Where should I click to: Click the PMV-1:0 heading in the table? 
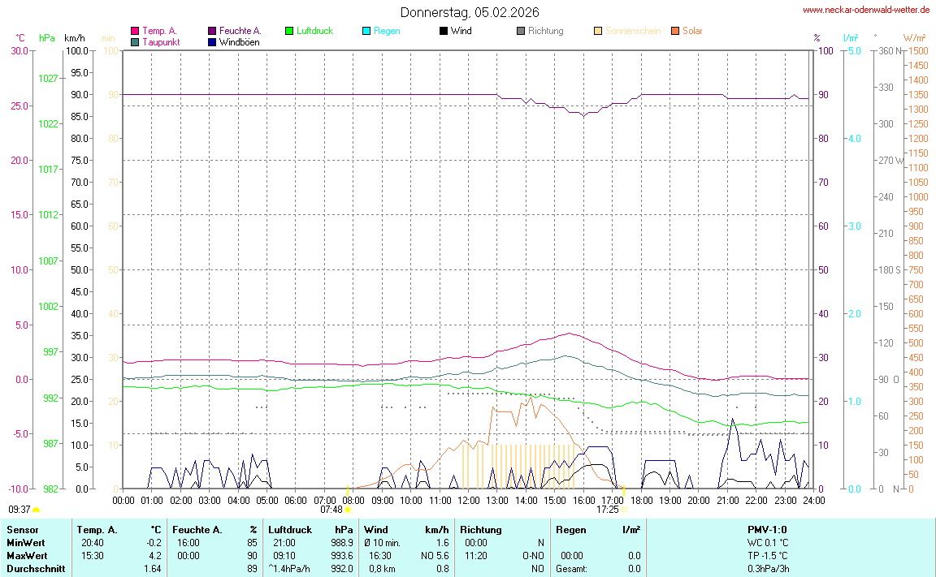[x=768, y=530]
